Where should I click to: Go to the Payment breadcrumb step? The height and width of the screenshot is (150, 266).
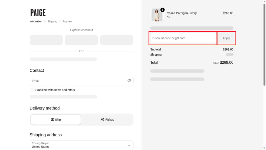[x=67, y=21]
